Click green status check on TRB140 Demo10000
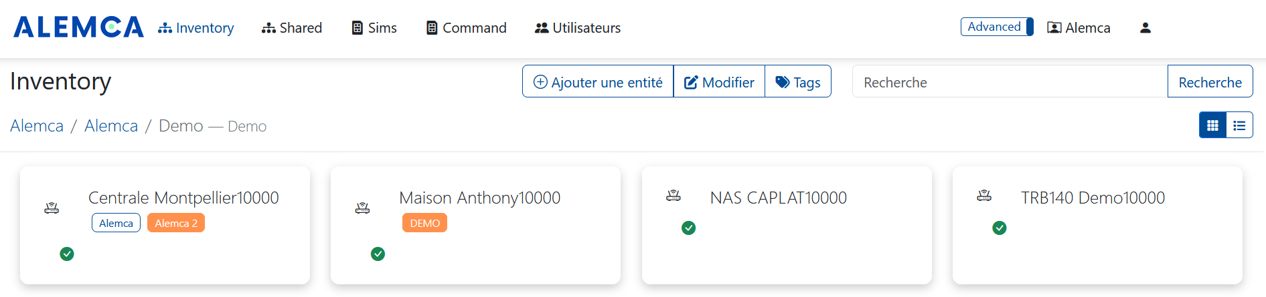The height and width of the screenshot is (297, 1266). (x=1000, y=228)
